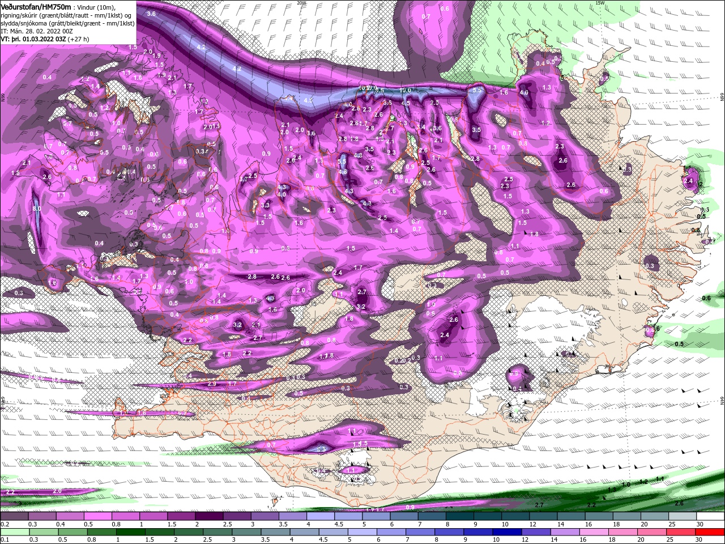Pick upper snow legend swatch between 2.5 and 3
The image size is (725, 544).
tap(237, 516)
